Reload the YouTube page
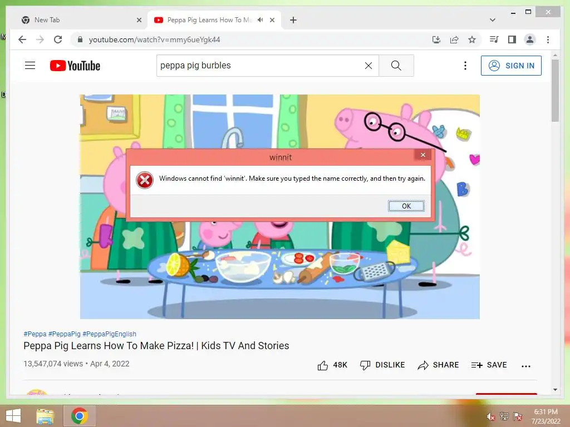 coord(58,39)
